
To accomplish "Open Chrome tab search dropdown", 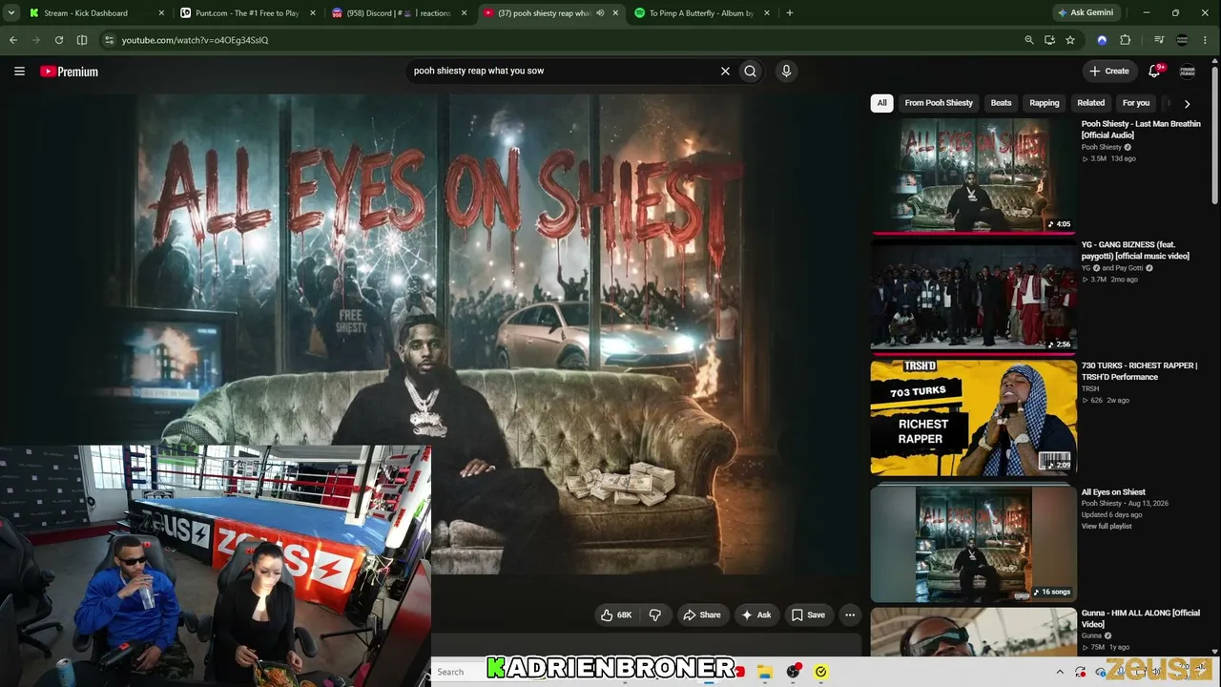I will pyautogui.click(x=12, y=13).
